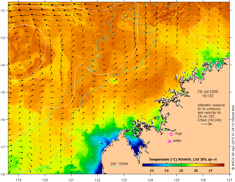Viewport: 235px width, 182px height.
Task: Click the 127 longitude axis label
Action: point(229,180)
